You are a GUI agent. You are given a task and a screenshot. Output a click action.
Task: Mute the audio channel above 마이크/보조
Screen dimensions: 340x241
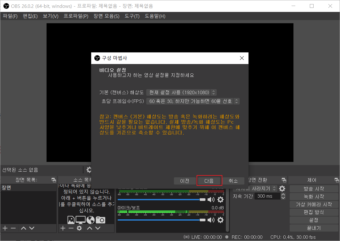click(211, 200)
